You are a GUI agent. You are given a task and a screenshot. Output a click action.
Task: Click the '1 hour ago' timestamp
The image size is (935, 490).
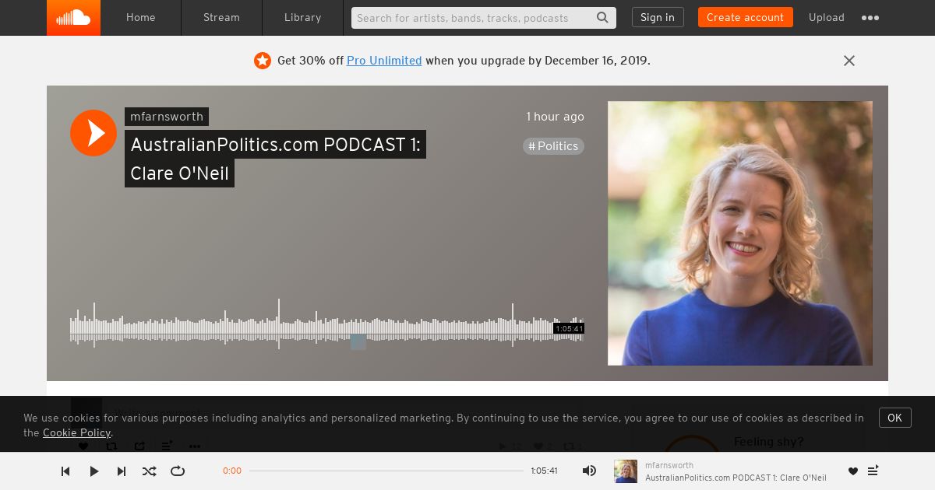555,117
